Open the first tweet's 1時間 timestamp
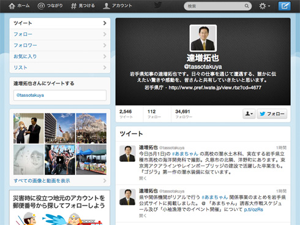The height and width of the screenshot is (225, 300). click(281, 148)
